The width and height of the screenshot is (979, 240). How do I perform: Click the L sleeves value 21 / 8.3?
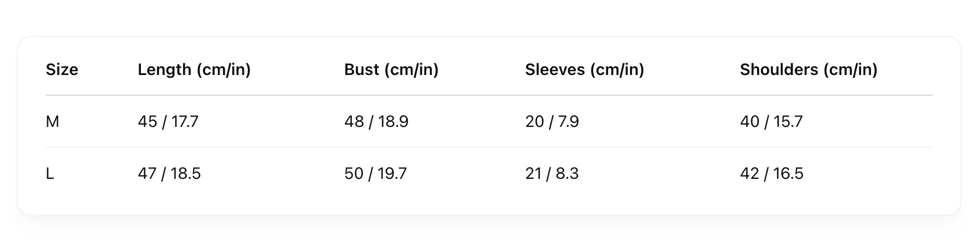(552, 174)
